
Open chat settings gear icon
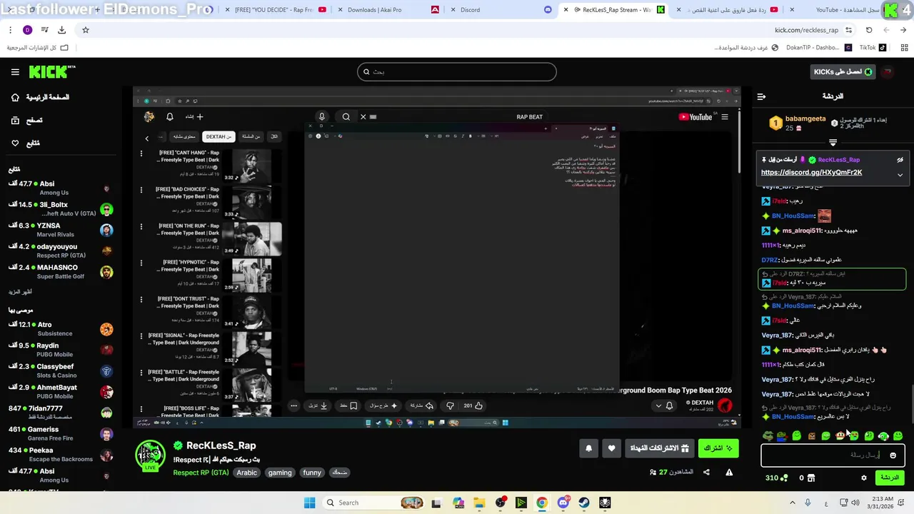863,478
